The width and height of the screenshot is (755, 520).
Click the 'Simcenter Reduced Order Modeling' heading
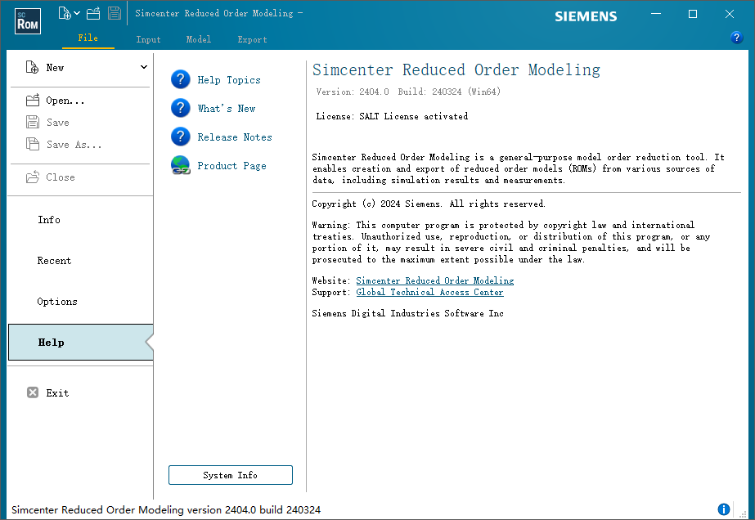(456, 70)
